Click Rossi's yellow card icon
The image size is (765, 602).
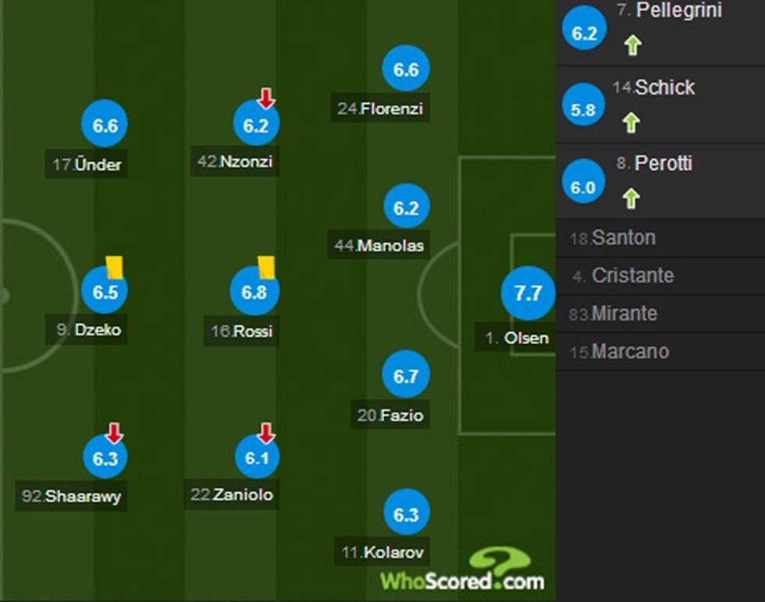[x=265, y=267]
